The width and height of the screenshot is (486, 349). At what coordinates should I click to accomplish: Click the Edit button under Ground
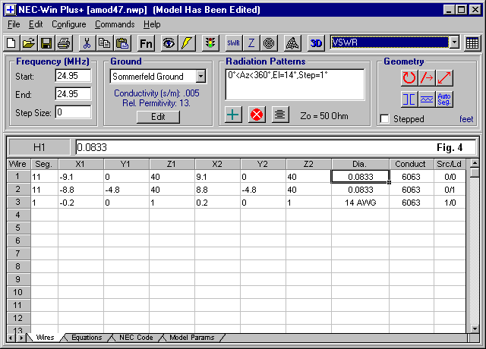[158, 117]
